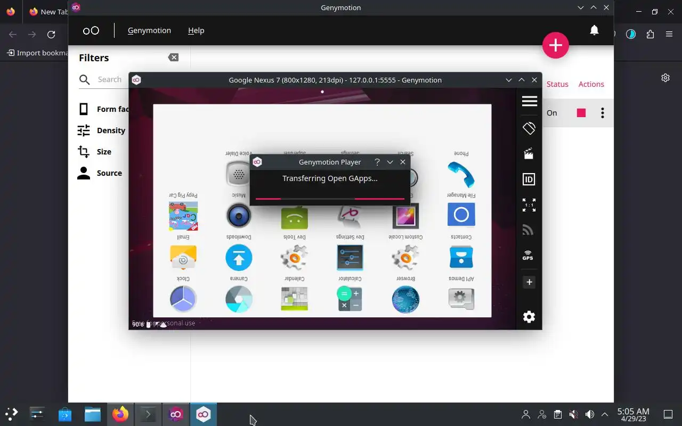Click the Open GApps transfer progress bar
Screen dimensions: 682x426
(330, 199)
